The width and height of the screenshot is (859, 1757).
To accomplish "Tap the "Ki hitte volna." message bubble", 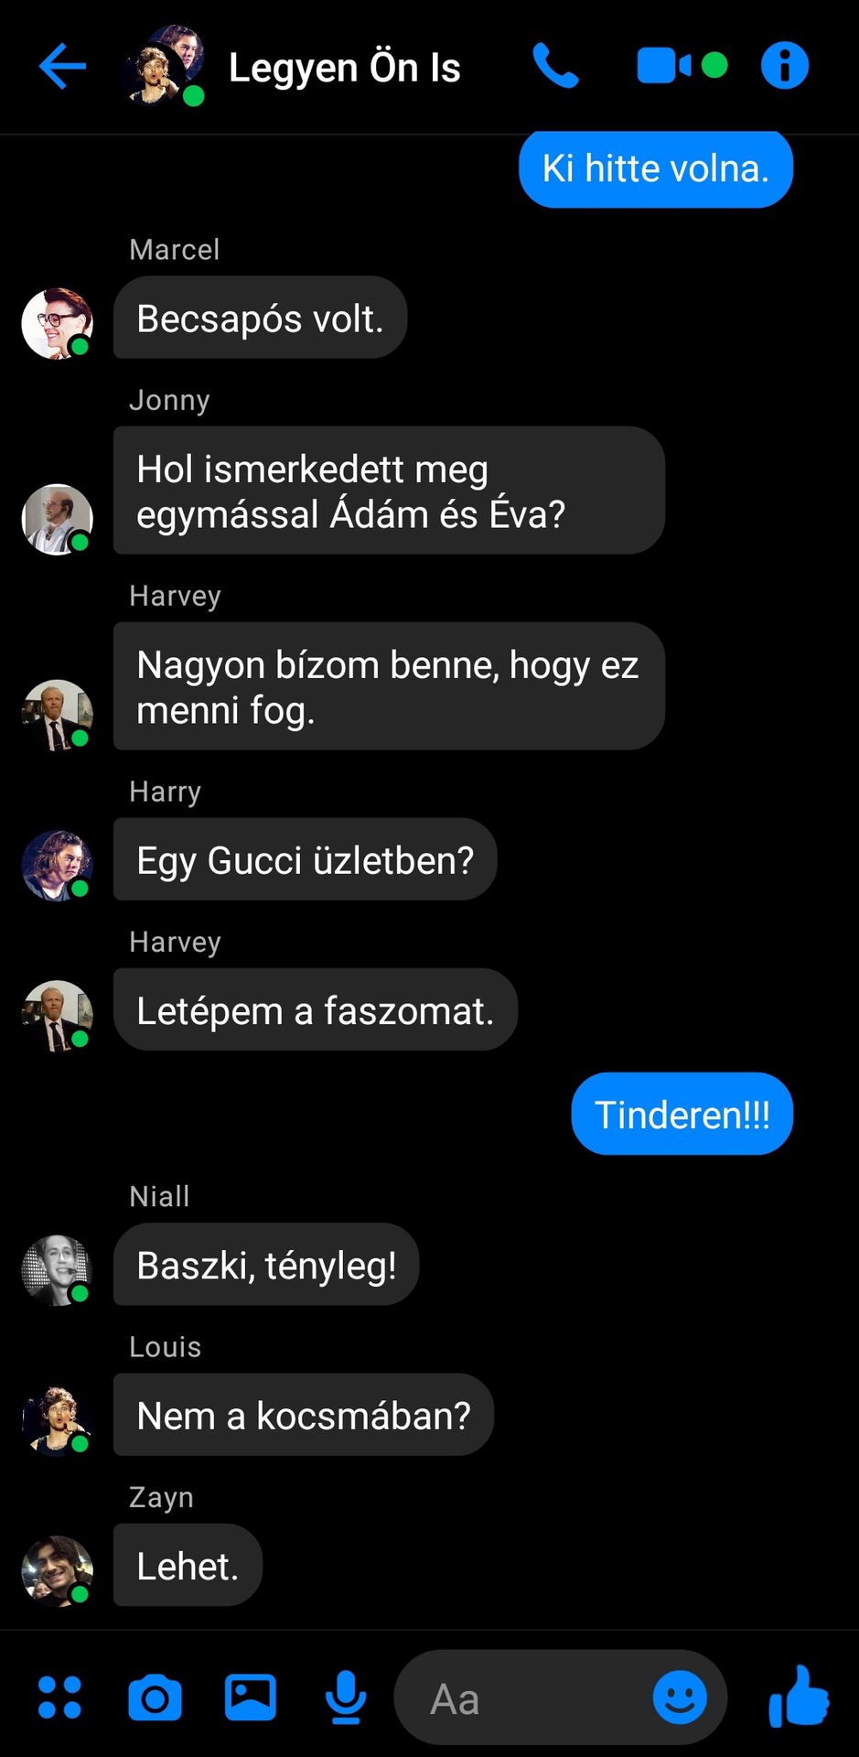I will [x=656, y=169].
